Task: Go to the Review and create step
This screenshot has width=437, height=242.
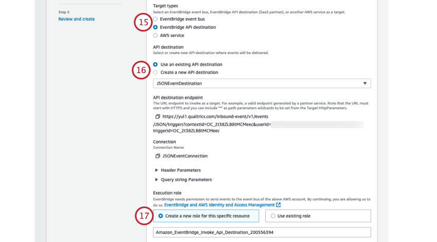Action: 77,19
